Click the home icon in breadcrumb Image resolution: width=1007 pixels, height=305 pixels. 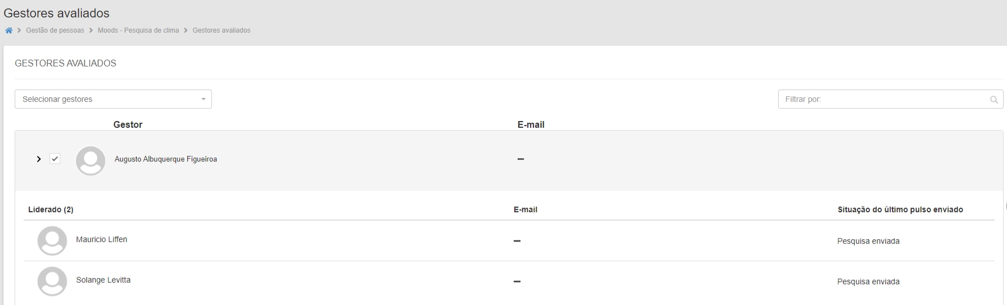[8, 30]
